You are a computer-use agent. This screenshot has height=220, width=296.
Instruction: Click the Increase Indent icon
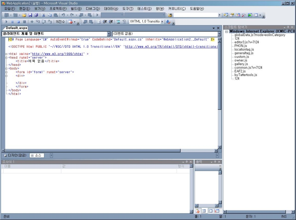click(111, 22)
